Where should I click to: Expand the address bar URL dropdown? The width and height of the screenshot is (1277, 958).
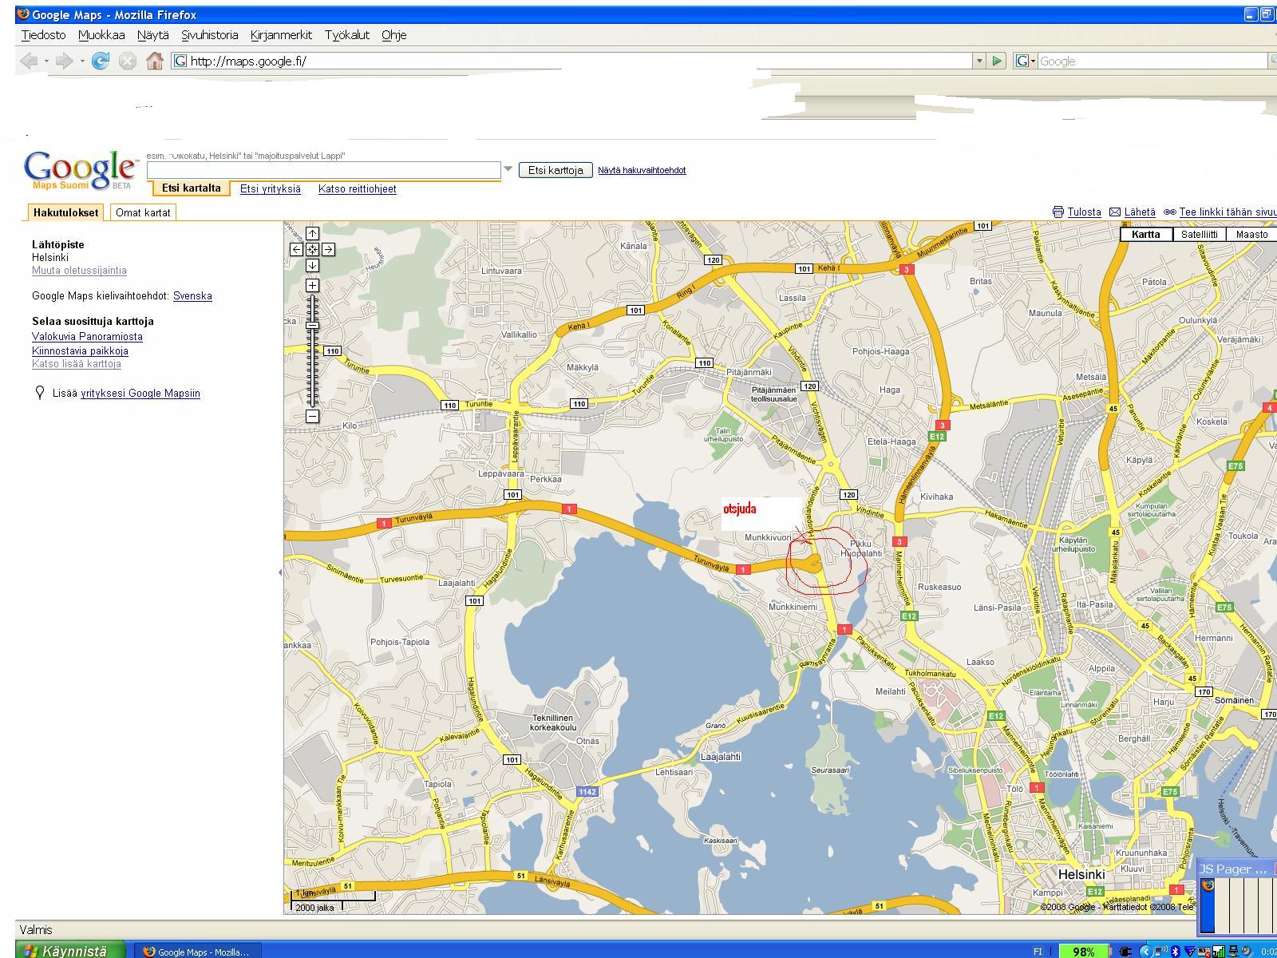click(979, 61)
